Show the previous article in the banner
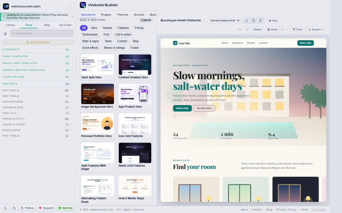Image resolution: width=342 pixels, height=213 pixels. [3, 16]
